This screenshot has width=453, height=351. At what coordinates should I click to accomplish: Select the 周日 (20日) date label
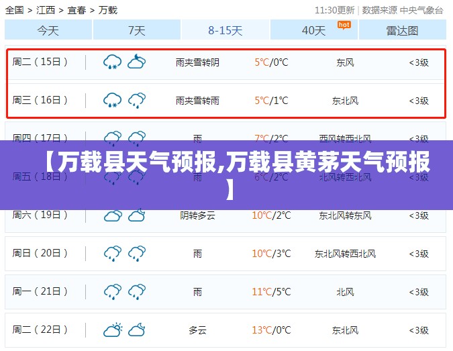(x=40, y=253)
